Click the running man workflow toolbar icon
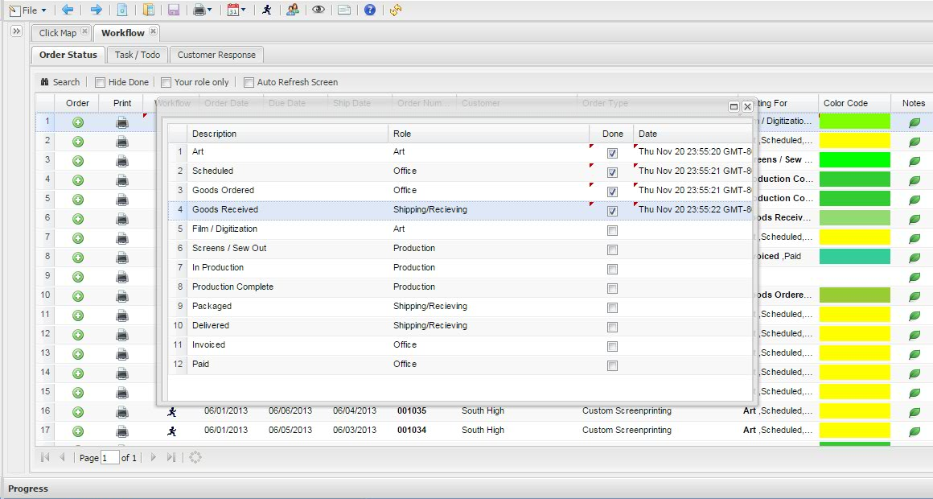This screenshot has height=499, width=933. click(x=266, y=10)
